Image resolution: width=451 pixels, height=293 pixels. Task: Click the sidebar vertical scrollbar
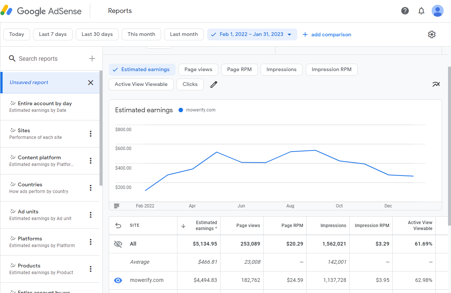[x=101, y=128]
